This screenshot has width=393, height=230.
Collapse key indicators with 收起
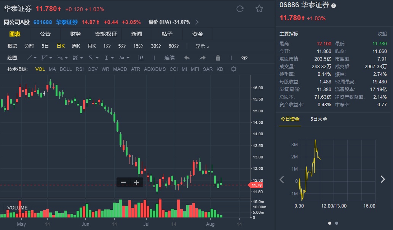click(x=382, y=34)
